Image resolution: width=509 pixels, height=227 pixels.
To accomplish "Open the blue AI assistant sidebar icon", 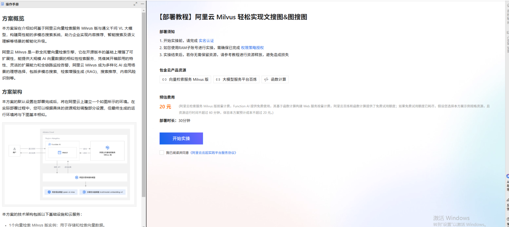I will click(508, 176).
